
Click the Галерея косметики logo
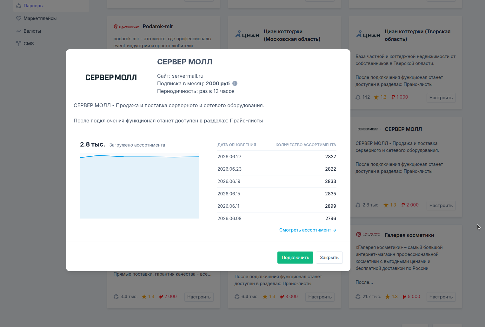pos(368,234)
